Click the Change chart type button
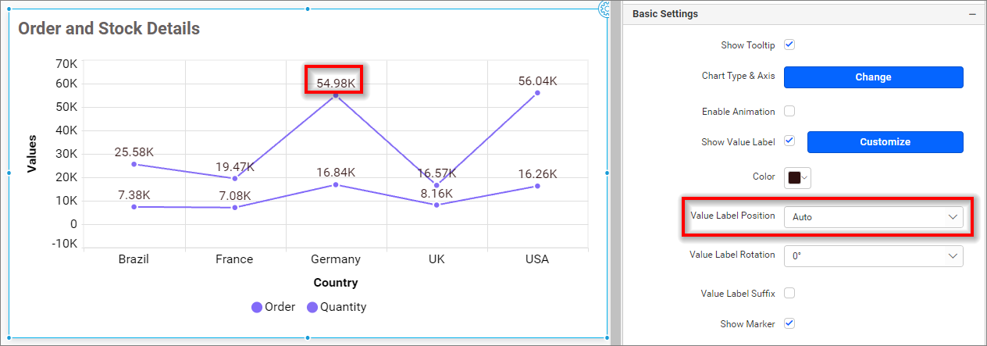This screenshot has width=987, height=346. coord(873,77)
